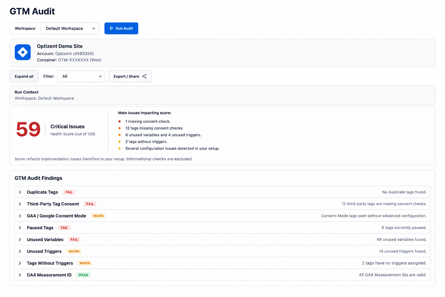Expand the GA4 Measurement ID chevron

coord(20,275)
